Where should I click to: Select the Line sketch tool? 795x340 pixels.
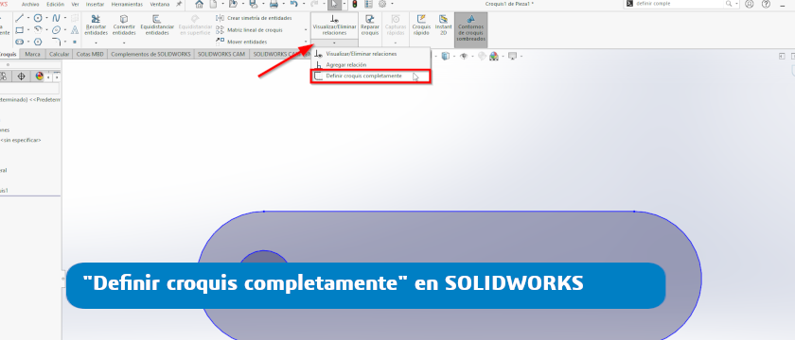point(19,18)
